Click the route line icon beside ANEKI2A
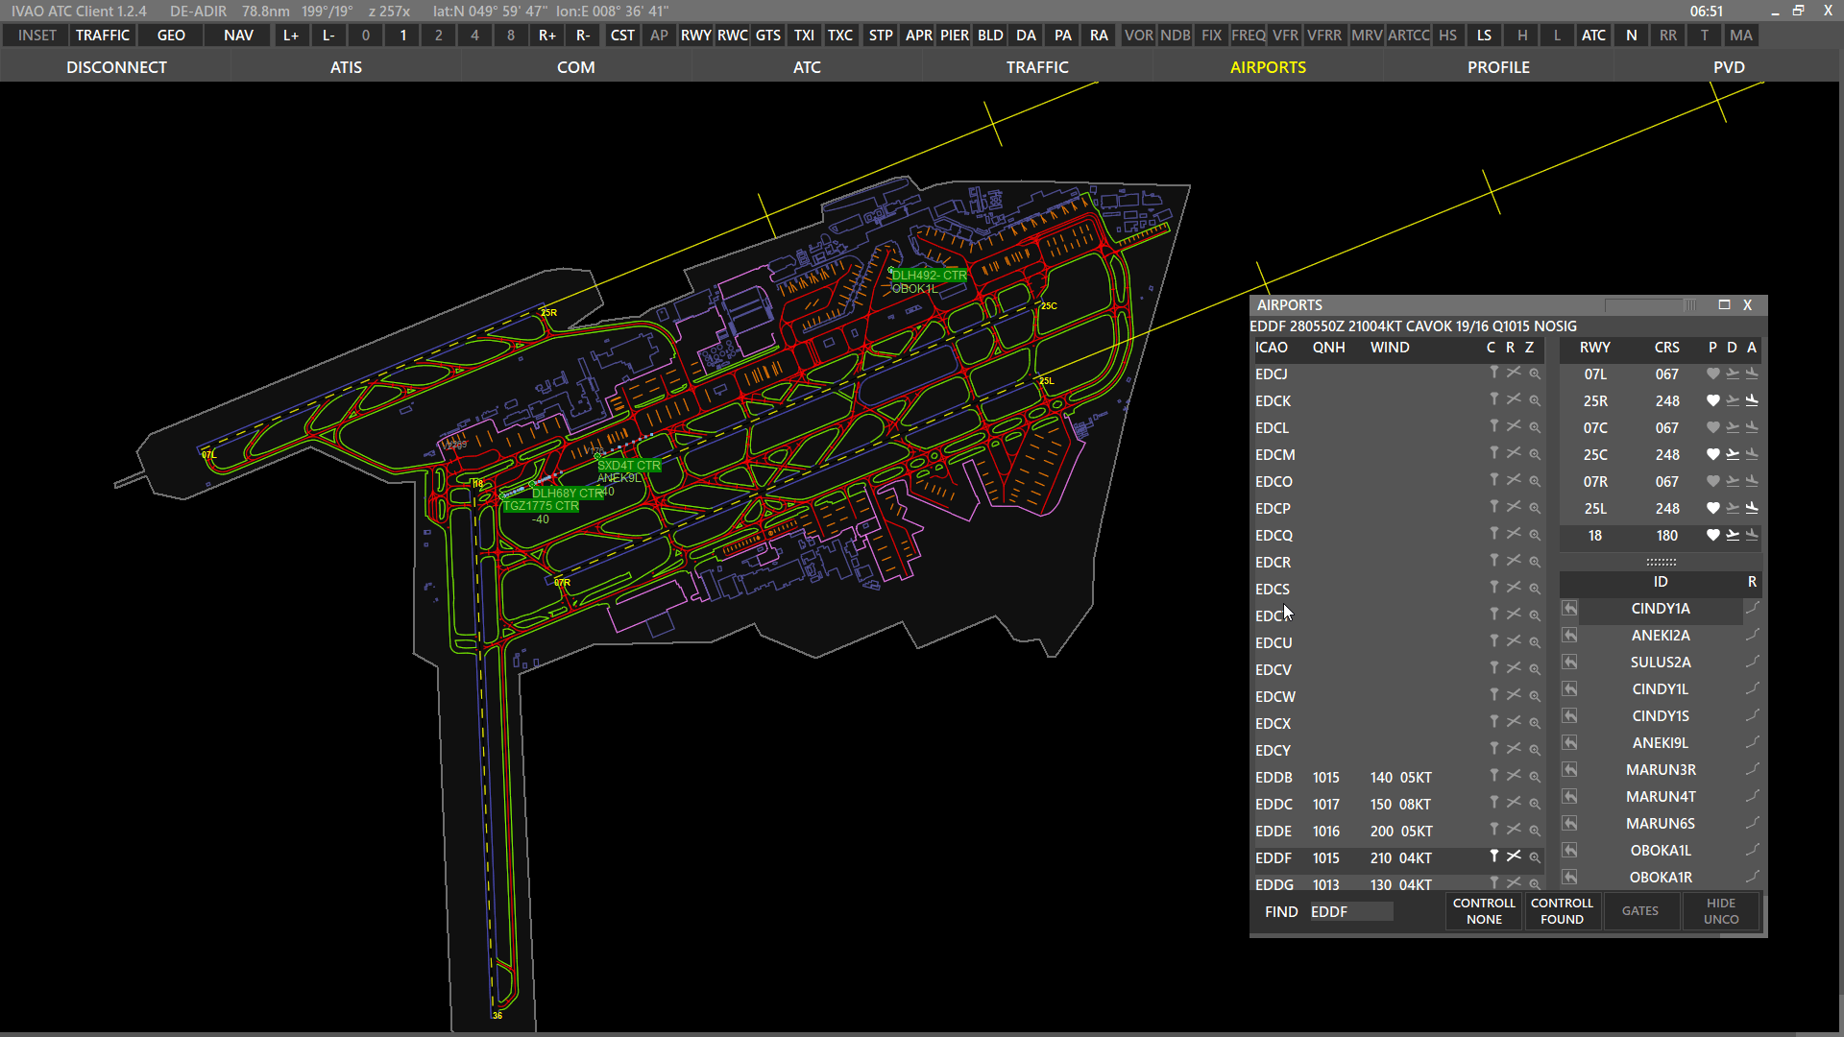 [1752, 635]
